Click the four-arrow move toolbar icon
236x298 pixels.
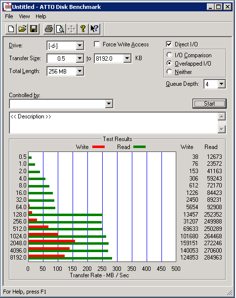72,29
